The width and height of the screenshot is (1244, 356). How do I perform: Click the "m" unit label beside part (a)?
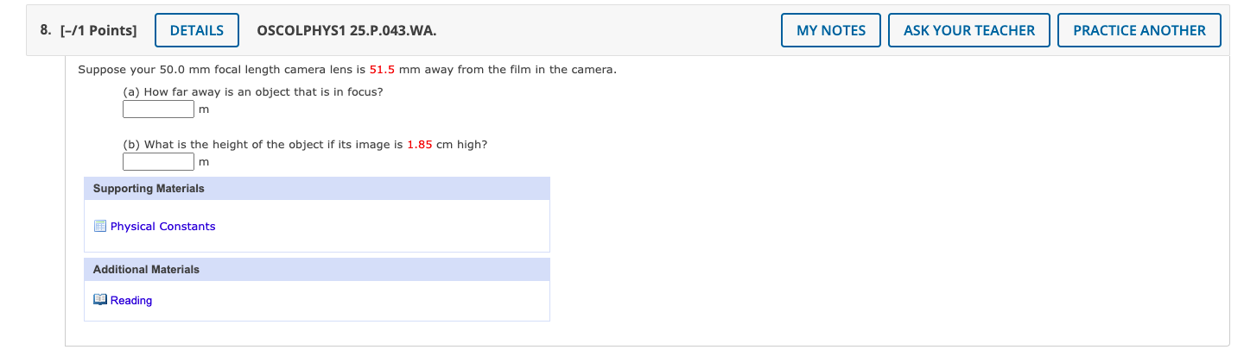[204, 110]
